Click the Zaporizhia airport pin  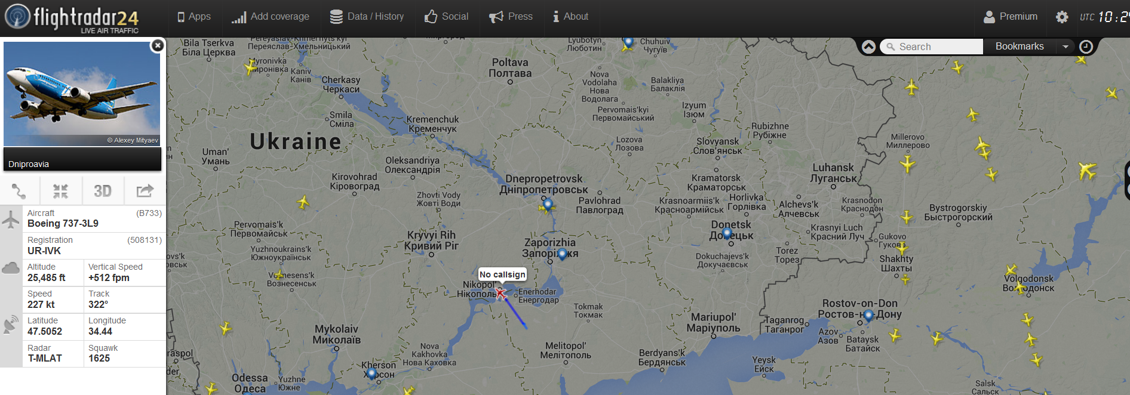coord(562,254)
